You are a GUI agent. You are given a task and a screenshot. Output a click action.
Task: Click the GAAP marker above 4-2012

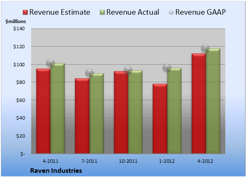click(x=205, y=49)
